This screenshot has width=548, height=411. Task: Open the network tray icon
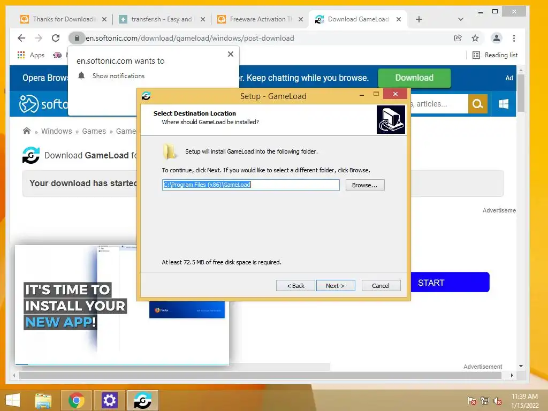(x=485, y=401)
